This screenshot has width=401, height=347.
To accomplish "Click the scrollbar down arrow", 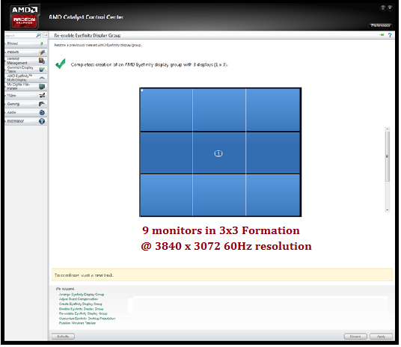I will 388,210.
